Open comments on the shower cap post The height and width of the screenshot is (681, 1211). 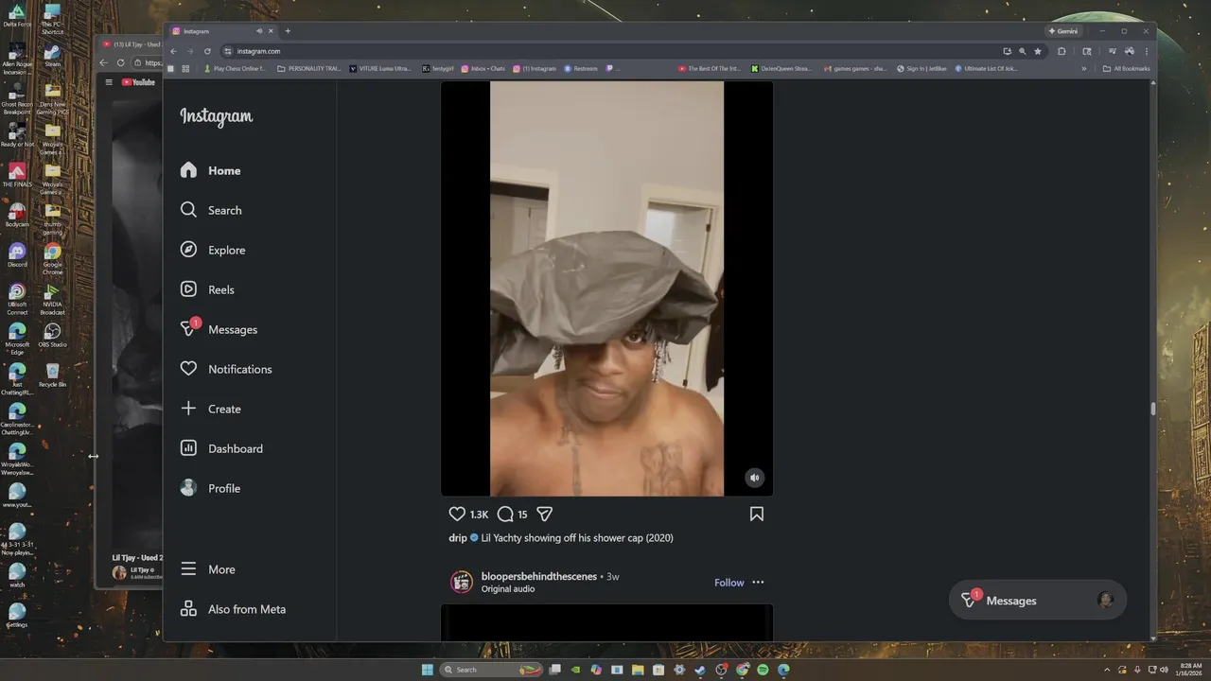pyautogui.click(x=505, y=515)
